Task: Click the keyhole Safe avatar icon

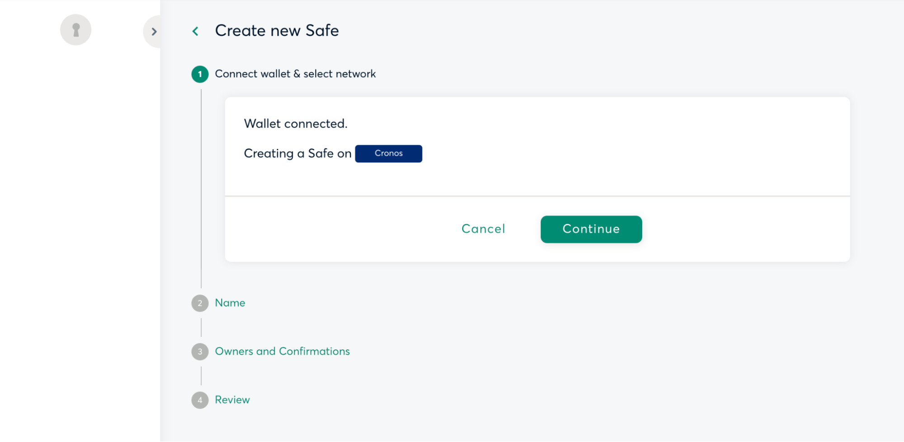Action: pyautogui.click(x=76, y=30)
